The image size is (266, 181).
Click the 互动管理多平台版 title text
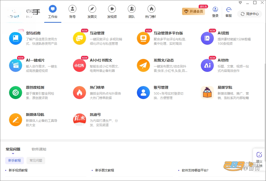point(168,33)
